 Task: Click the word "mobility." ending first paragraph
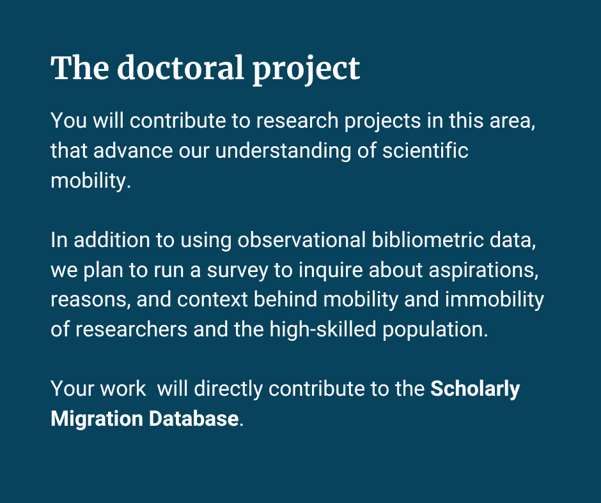point(90,181)
